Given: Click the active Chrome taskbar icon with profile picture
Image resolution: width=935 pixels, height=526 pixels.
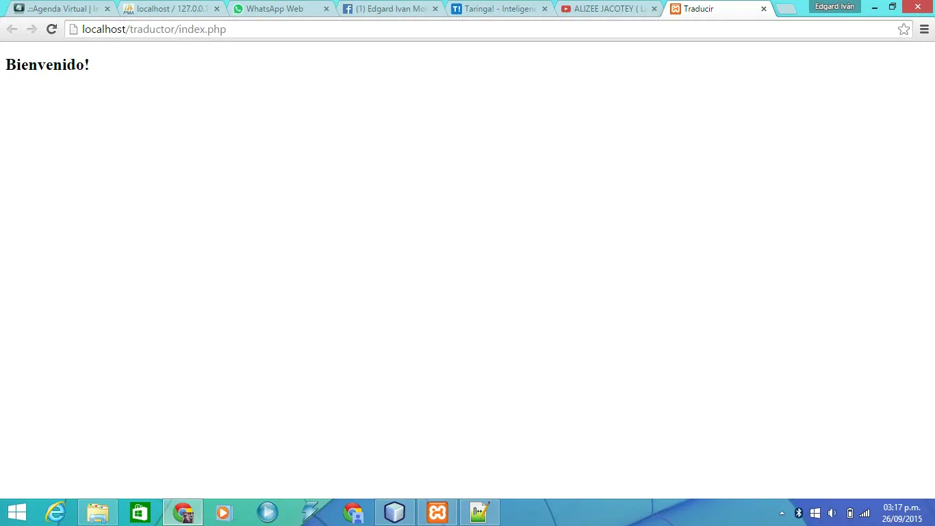Looking at the screenshot, I should (x=183, y=512).
